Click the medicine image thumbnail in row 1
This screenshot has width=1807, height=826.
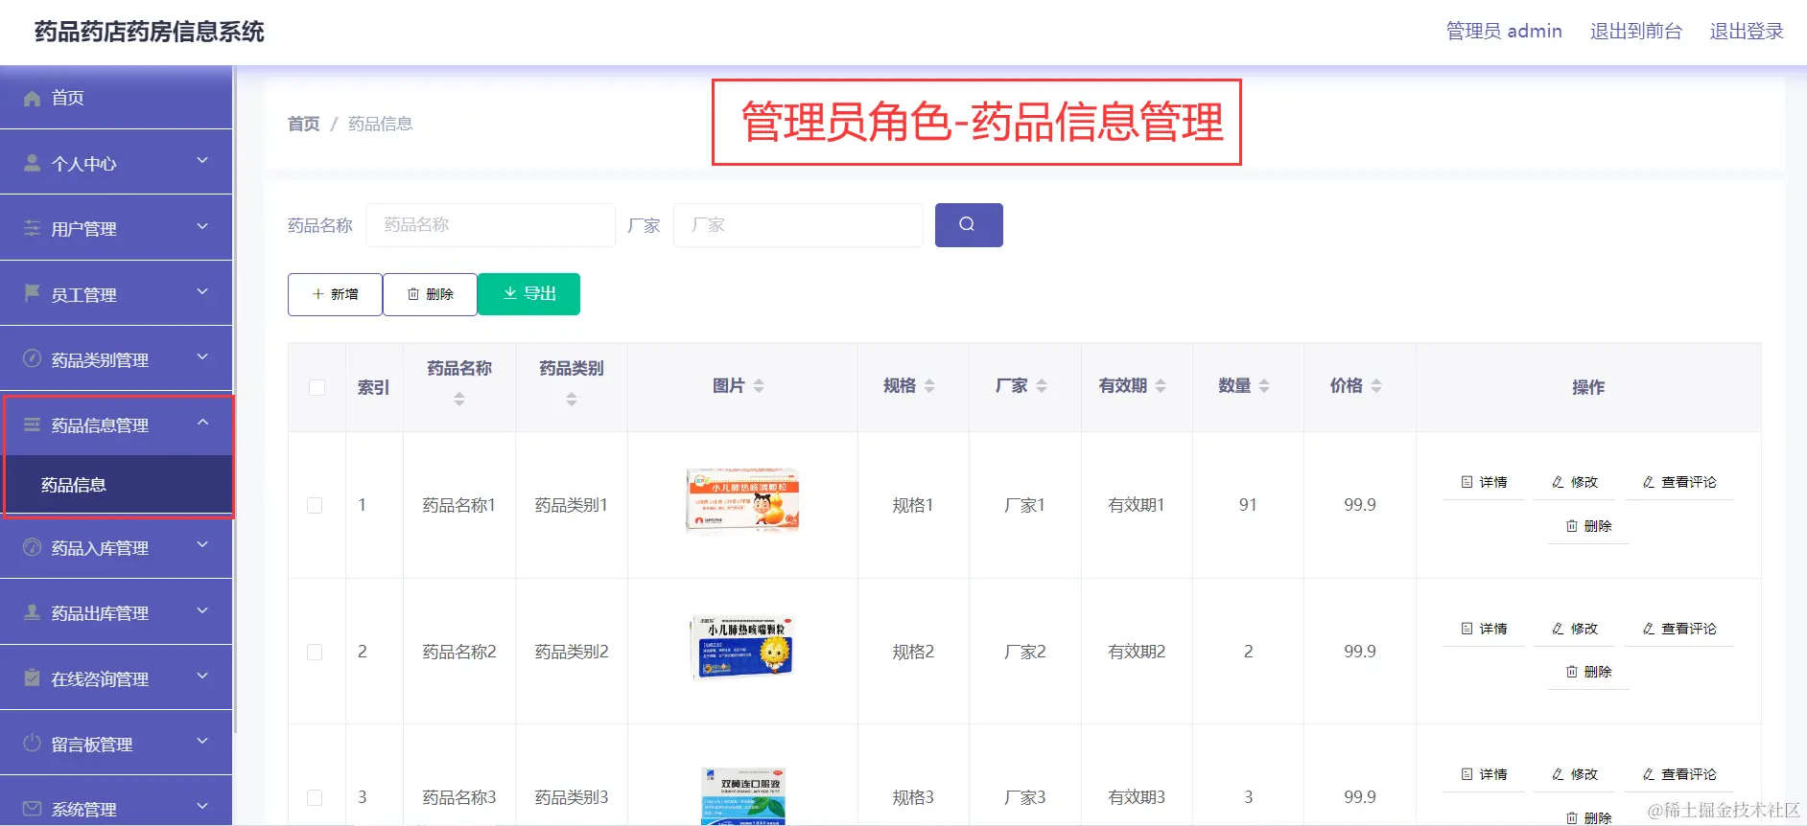tap(742, 499)
